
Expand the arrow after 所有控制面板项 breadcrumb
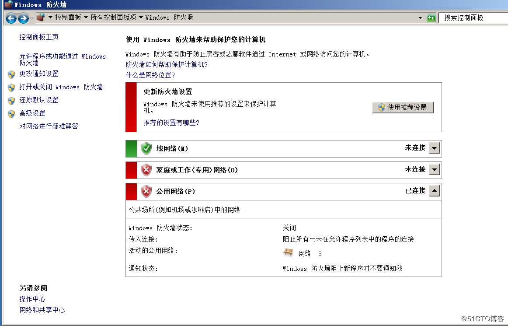pos(141,18)
